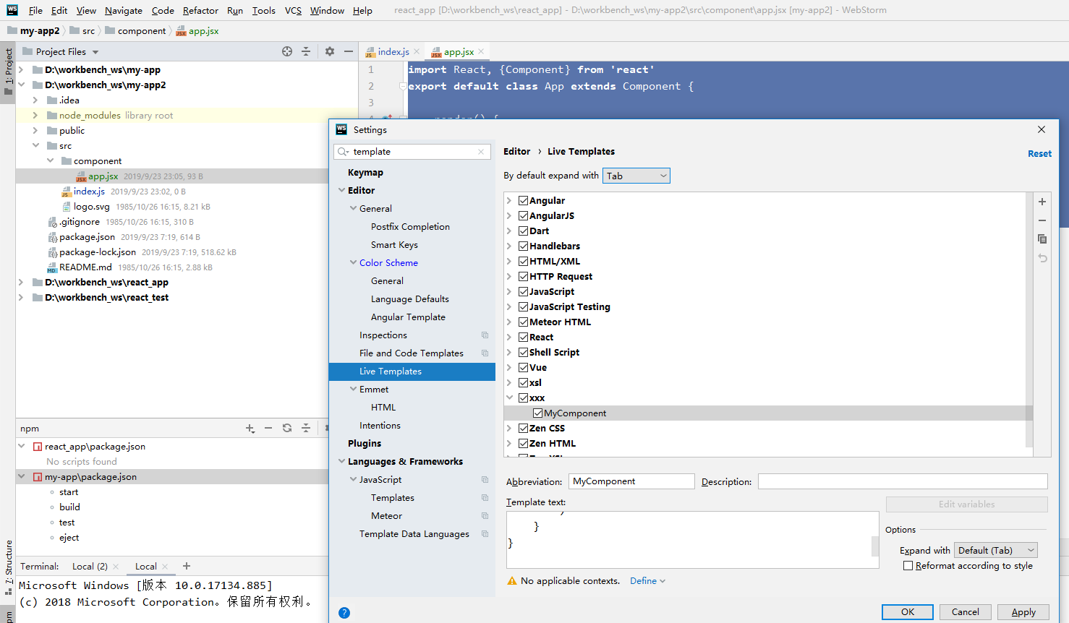Click the Reset link

point(1039,154)
